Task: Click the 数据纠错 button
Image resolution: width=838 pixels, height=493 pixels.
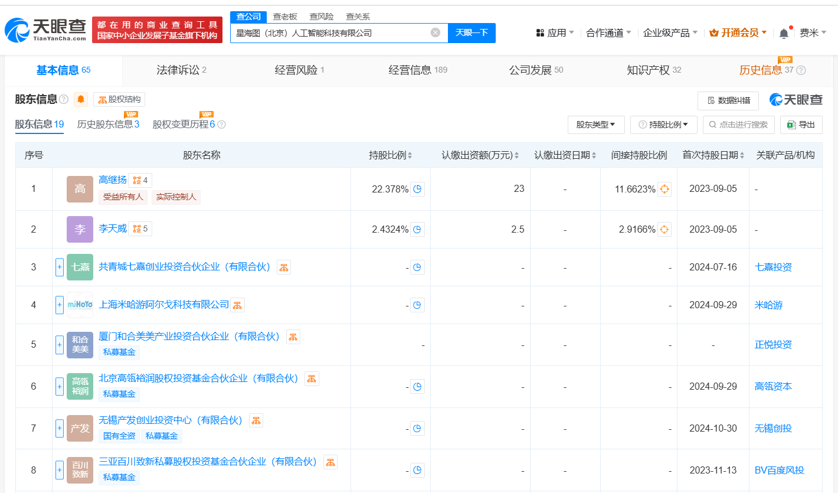Action: [728, 100]
